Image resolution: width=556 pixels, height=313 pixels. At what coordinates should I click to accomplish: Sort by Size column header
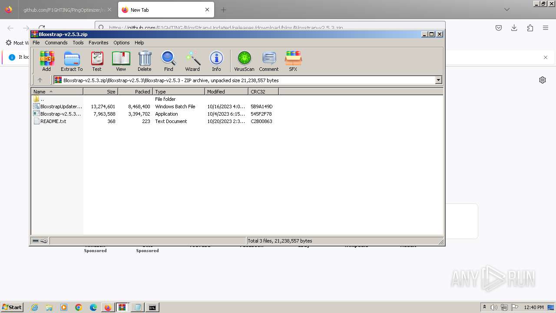[x=100, y=92]
